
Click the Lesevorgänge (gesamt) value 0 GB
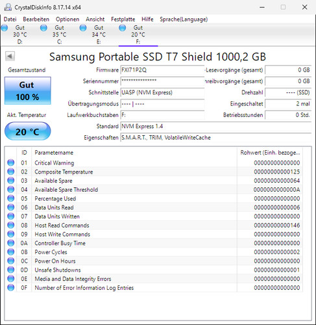(288, 70)
